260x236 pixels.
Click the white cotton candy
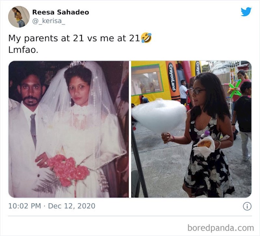159,116
